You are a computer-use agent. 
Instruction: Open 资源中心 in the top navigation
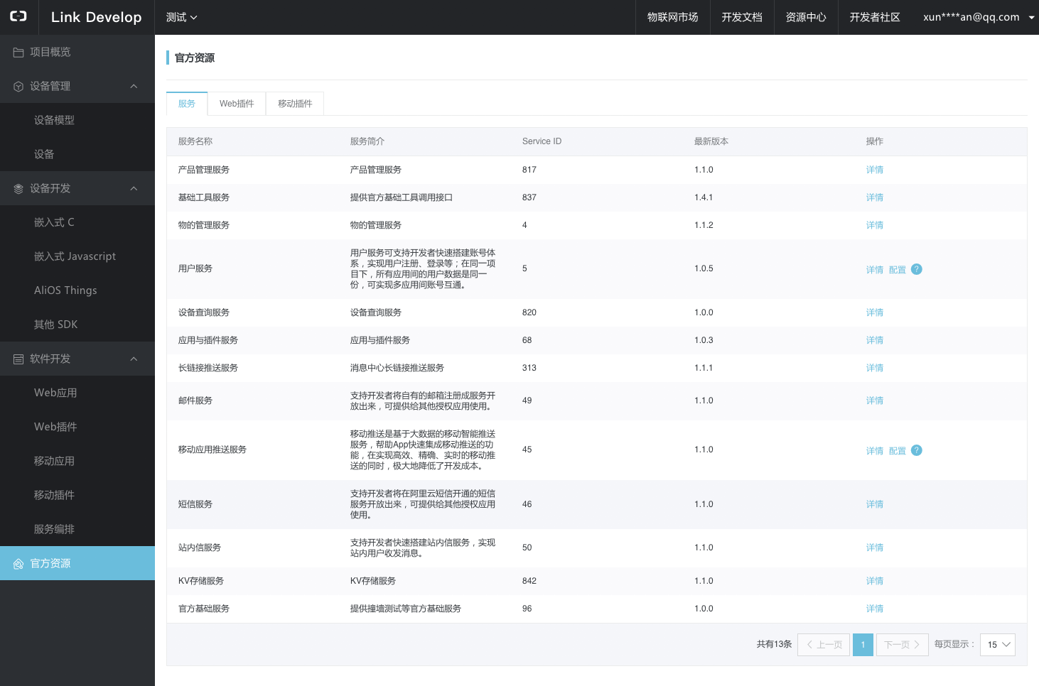pyautogui.click(x=806, y=17)
